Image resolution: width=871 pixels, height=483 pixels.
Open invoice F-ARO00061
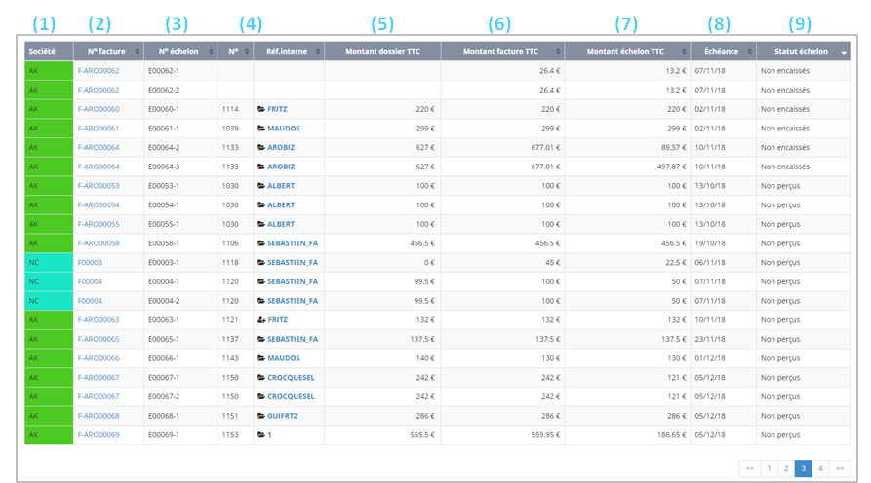pyautogui.click(x=99, y=129)
